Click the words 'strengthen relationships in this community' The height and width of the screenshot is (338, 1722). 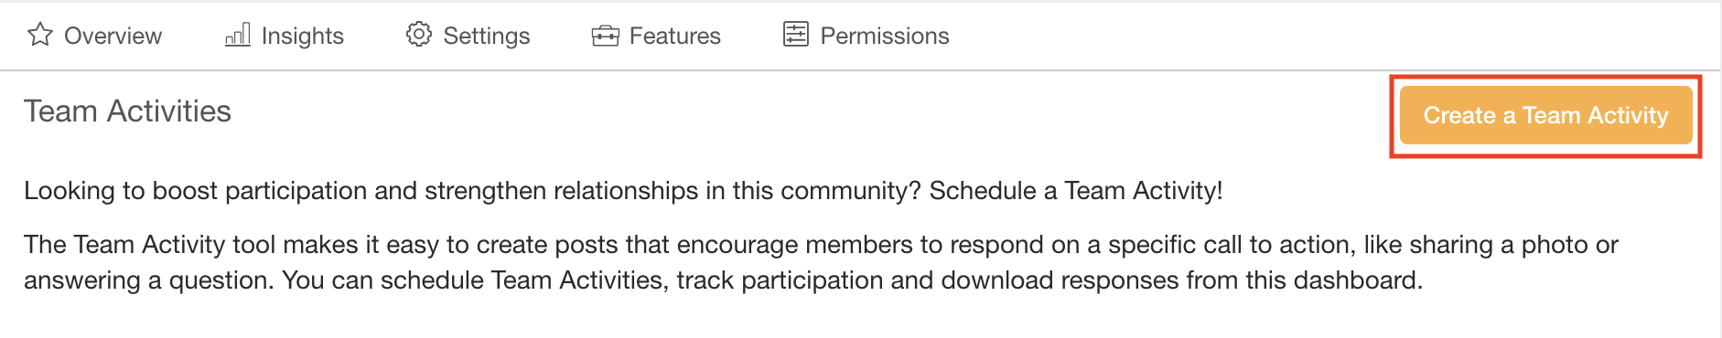coord(673,191)
